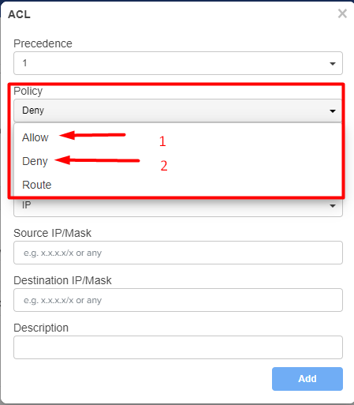354x405 pixels.
Task: Click the caret arrow of the IP dropdown
Action: tap(333, 206)
